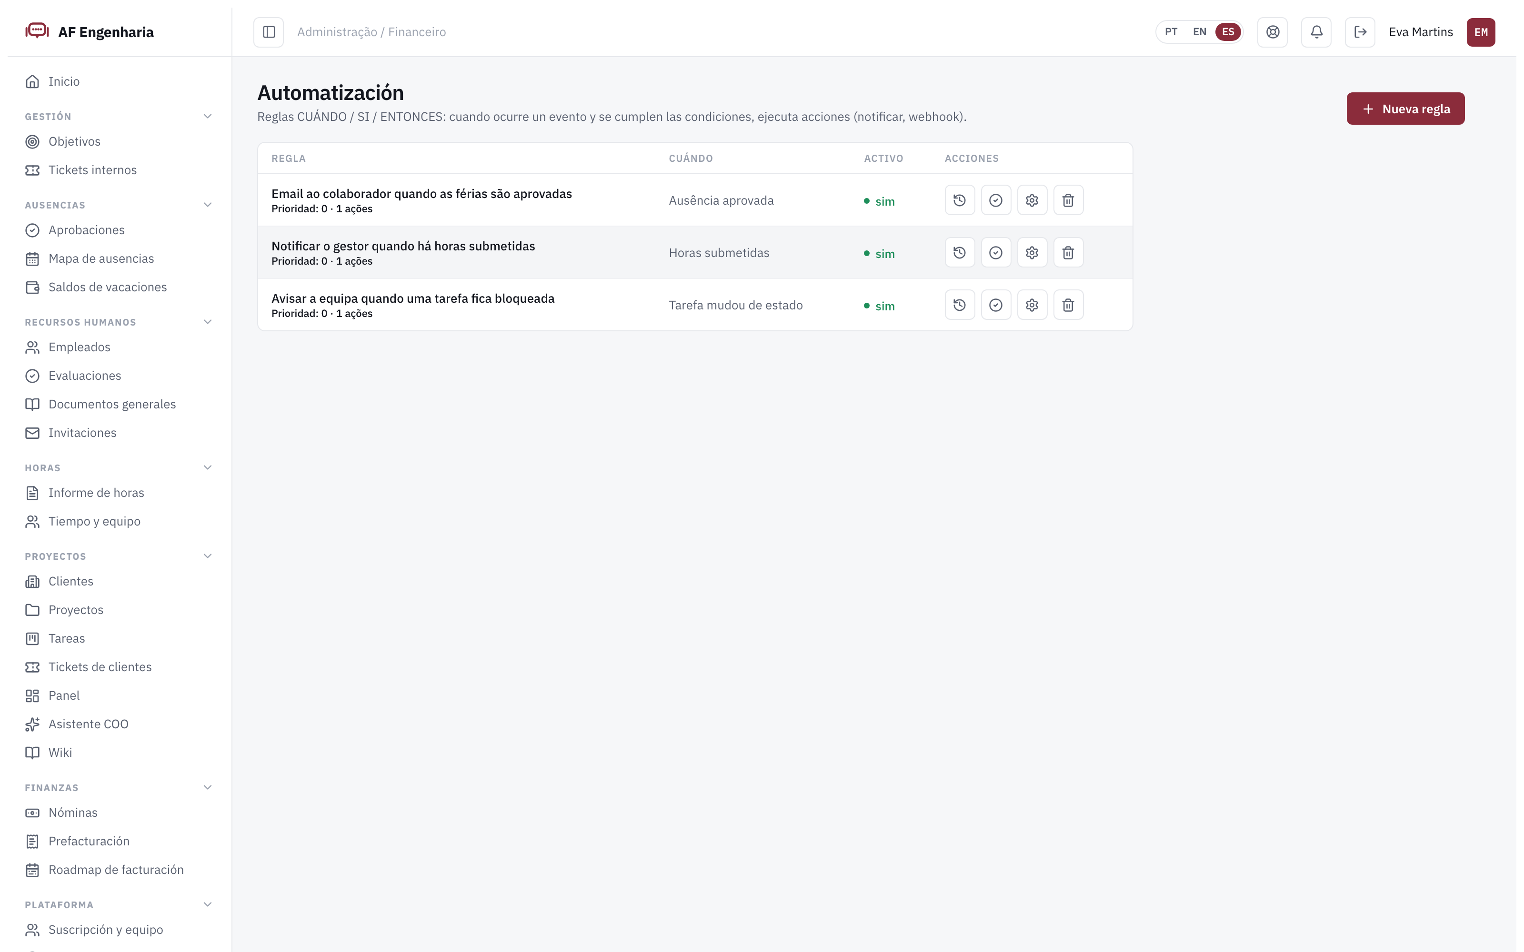The image size is (1524, 952).
Task: Open Objetivos in the sidebar
Action: [119, 142]
